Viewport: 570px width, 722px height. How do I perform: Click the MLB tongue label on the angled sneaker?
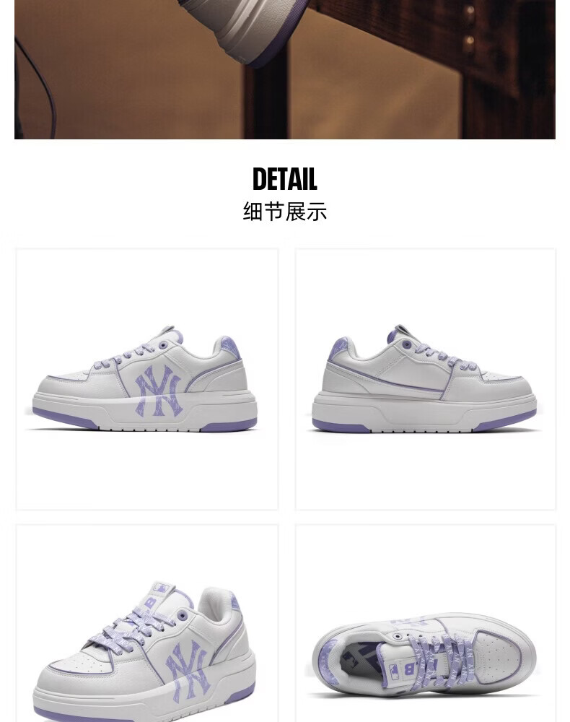161,589
